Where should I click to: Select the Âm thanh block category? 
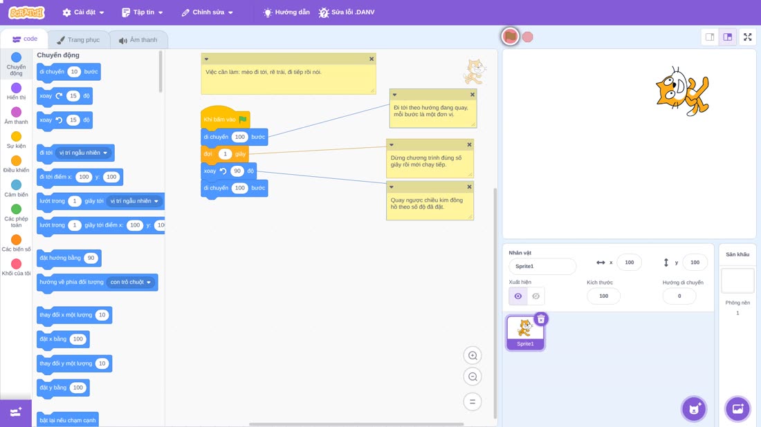point(16,115)
